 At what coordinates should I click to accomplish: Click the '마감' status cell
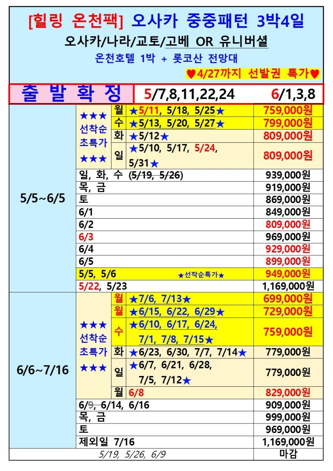point(288,454)
